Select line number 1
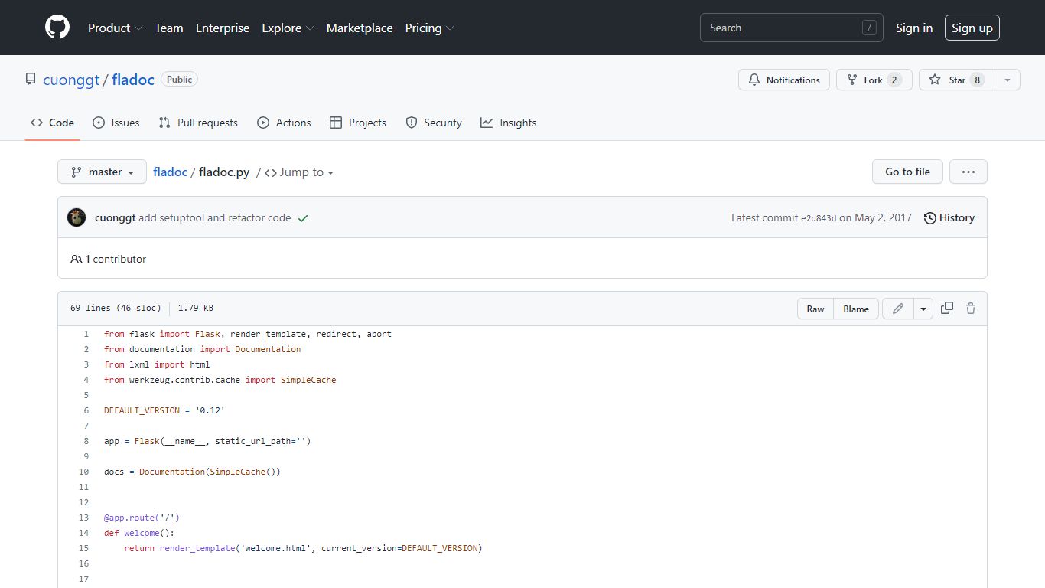 coord(86,334)
